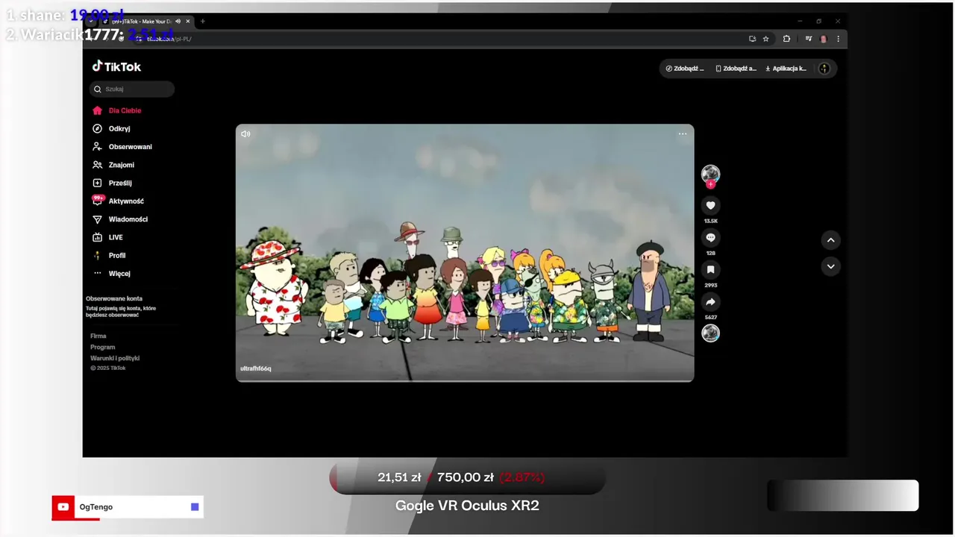The image size is (955, 537).
Task: Click the Zdobądź coins button
Action: [x=685, y=69]
